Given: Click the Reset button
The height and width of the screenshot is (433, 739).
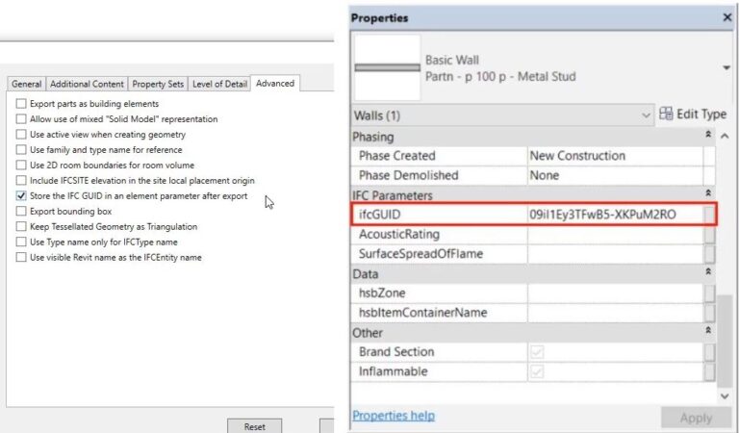Looking at the screenshot, I should tap(254, 425).
